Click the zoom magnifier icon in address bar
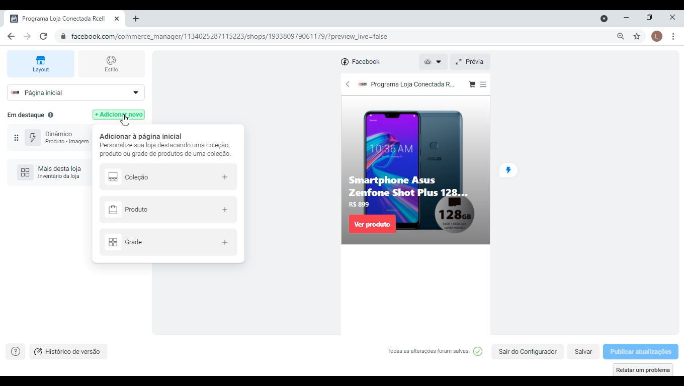This screenshot has height=386, width=684. 621,36
